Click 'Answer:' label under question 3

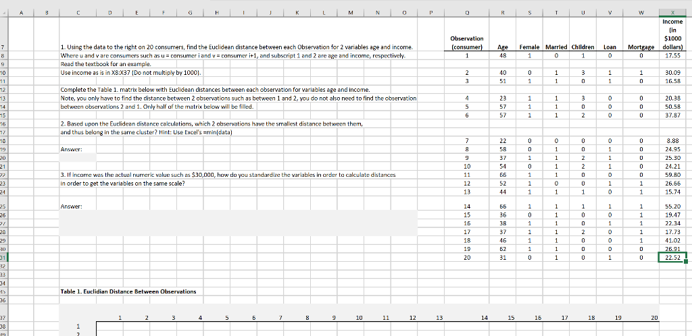[71, 206]
